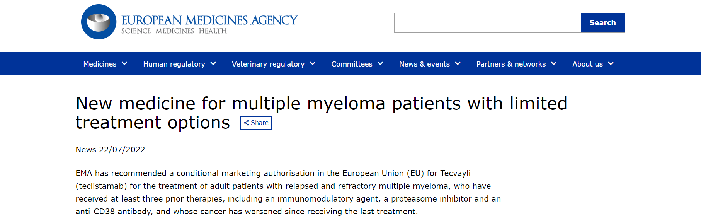Open About us navigation item
The image size is (701, 222).
point(588,64)
